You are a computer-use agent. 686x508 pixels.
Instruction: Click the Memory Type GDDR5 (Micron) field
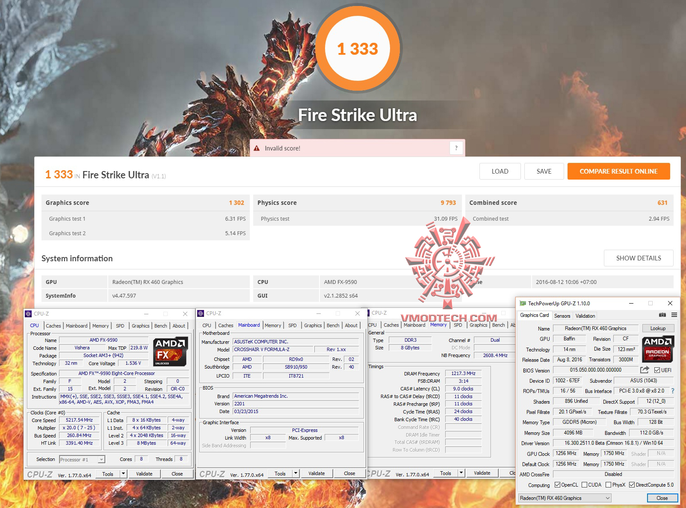point(579,422)
